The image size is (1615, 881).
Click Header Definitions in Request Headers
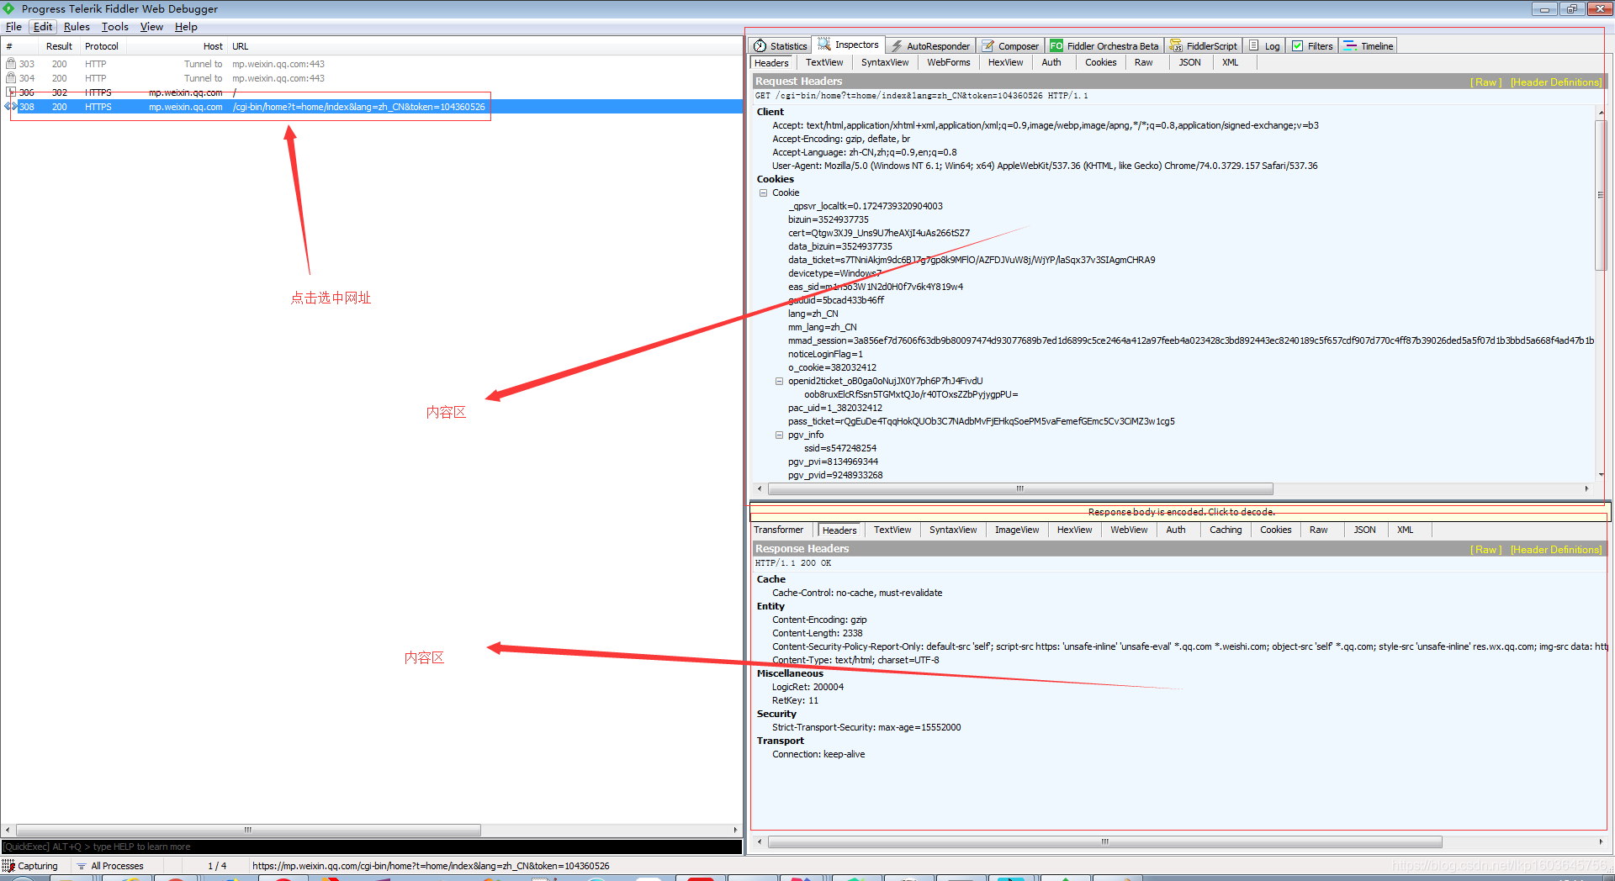1556,82
